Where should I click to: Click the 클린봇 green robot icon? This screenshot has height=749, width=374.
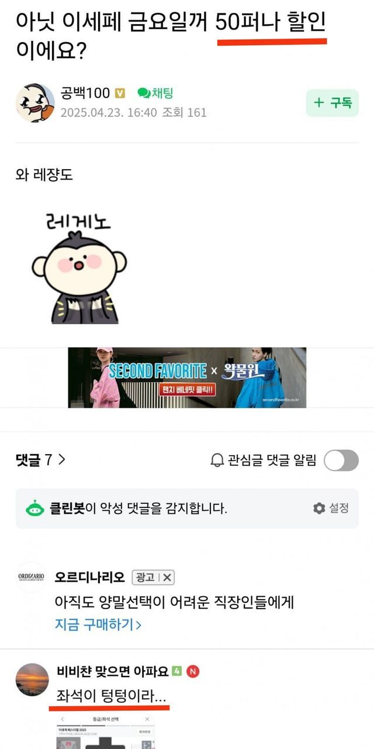[35, 509]
